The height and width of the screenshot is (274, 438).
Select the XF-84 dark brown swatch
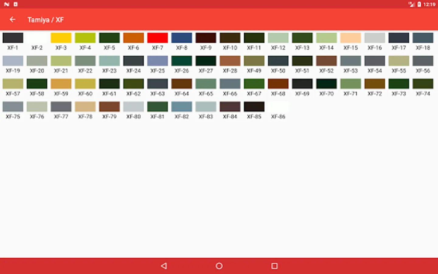230,107
